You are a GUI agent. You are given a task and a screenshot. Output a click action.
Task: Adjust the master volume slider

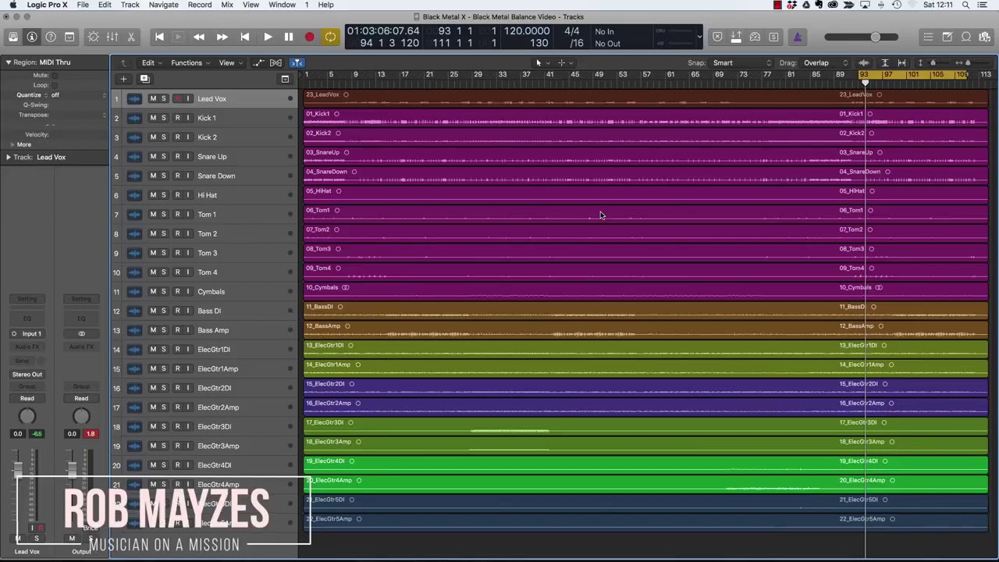(x=863, y=37)
